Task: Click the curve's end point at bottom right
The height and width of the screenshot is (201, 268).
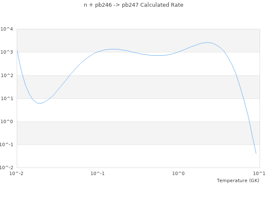Action: 256,153
